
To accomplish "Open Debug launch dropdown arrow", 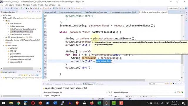I will pos(19,8).
